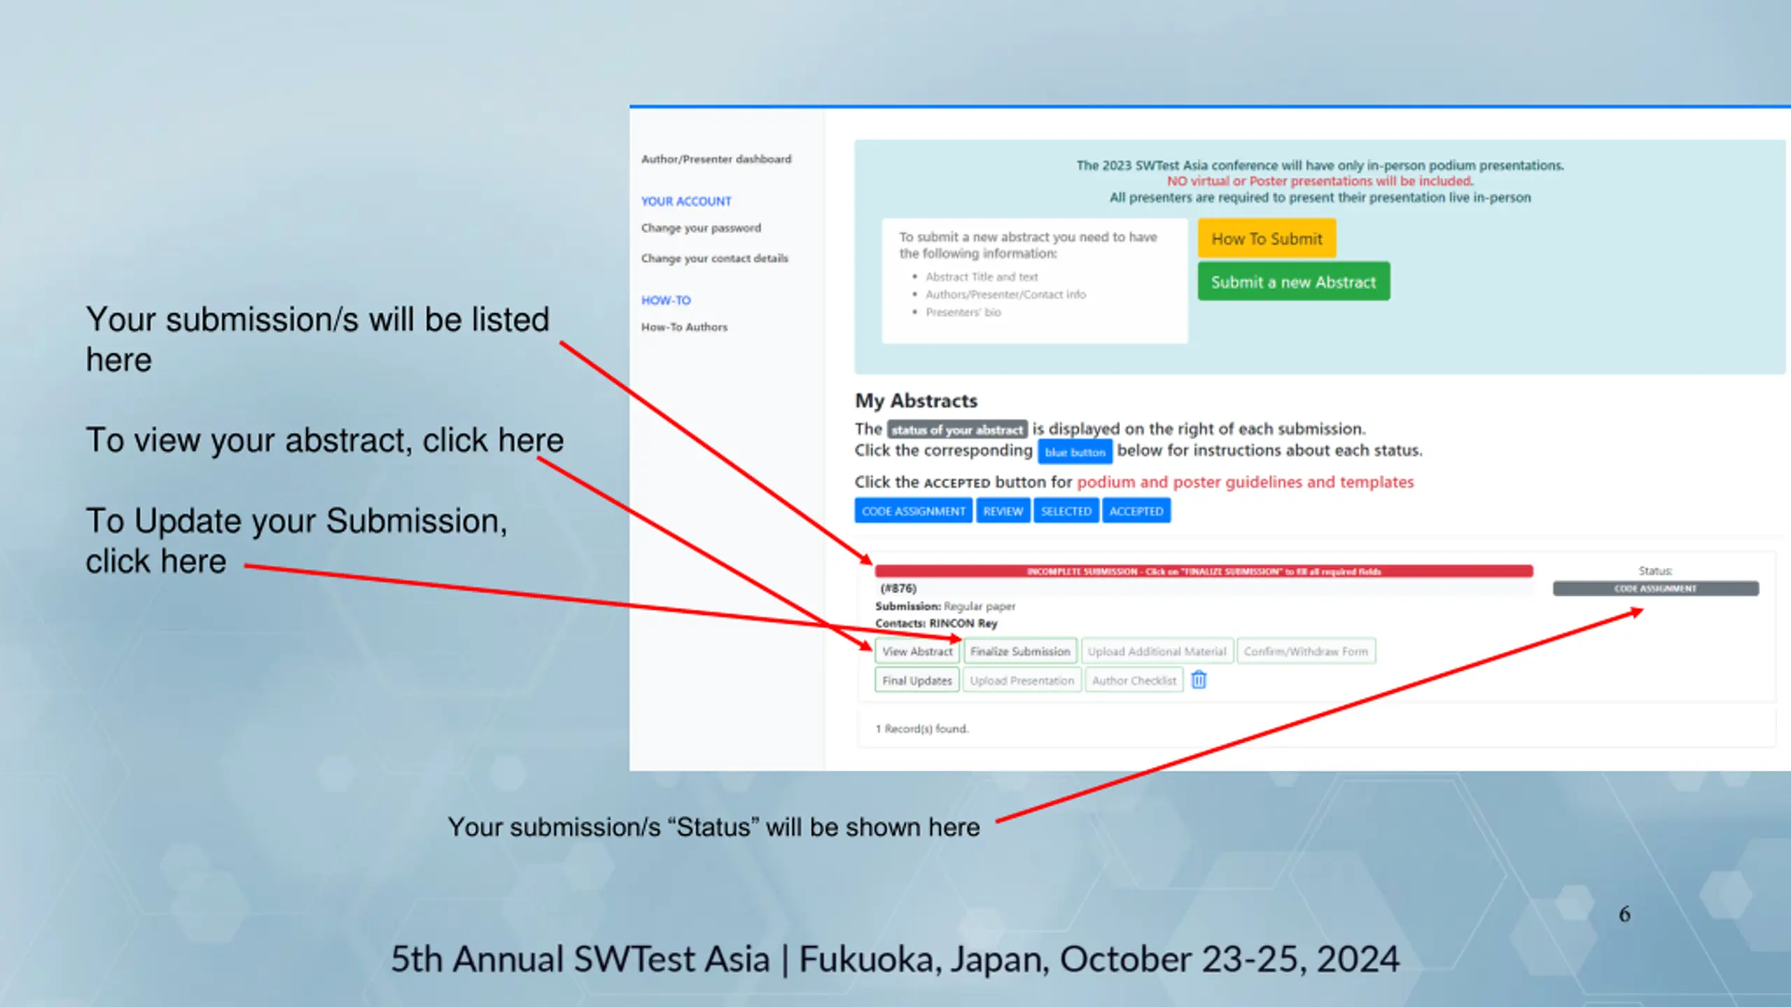Click the blue trash delete icon

1198,680
